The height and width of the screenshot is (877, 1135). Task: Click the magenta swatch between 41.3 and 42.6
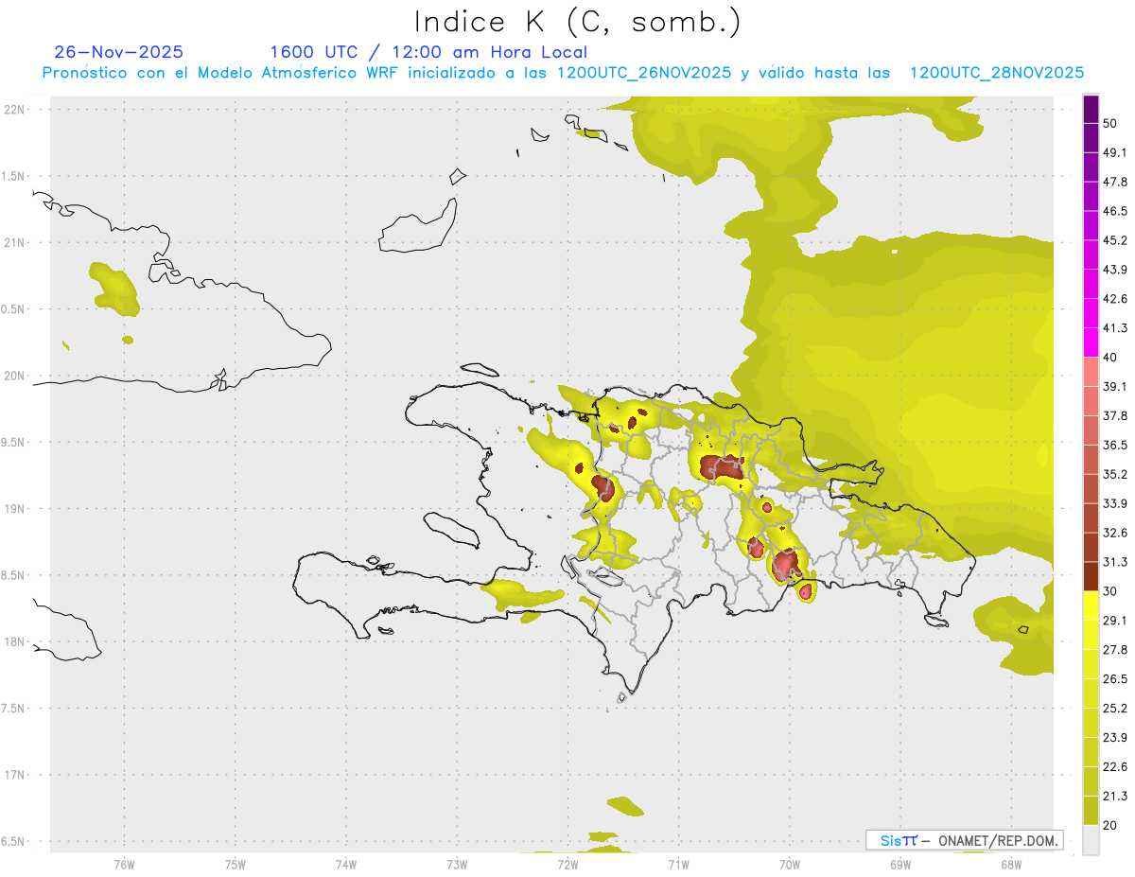(1091, 313)
